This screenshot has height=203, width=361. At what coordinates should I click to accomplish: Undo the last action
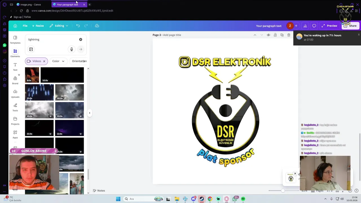tap(78, 26)
